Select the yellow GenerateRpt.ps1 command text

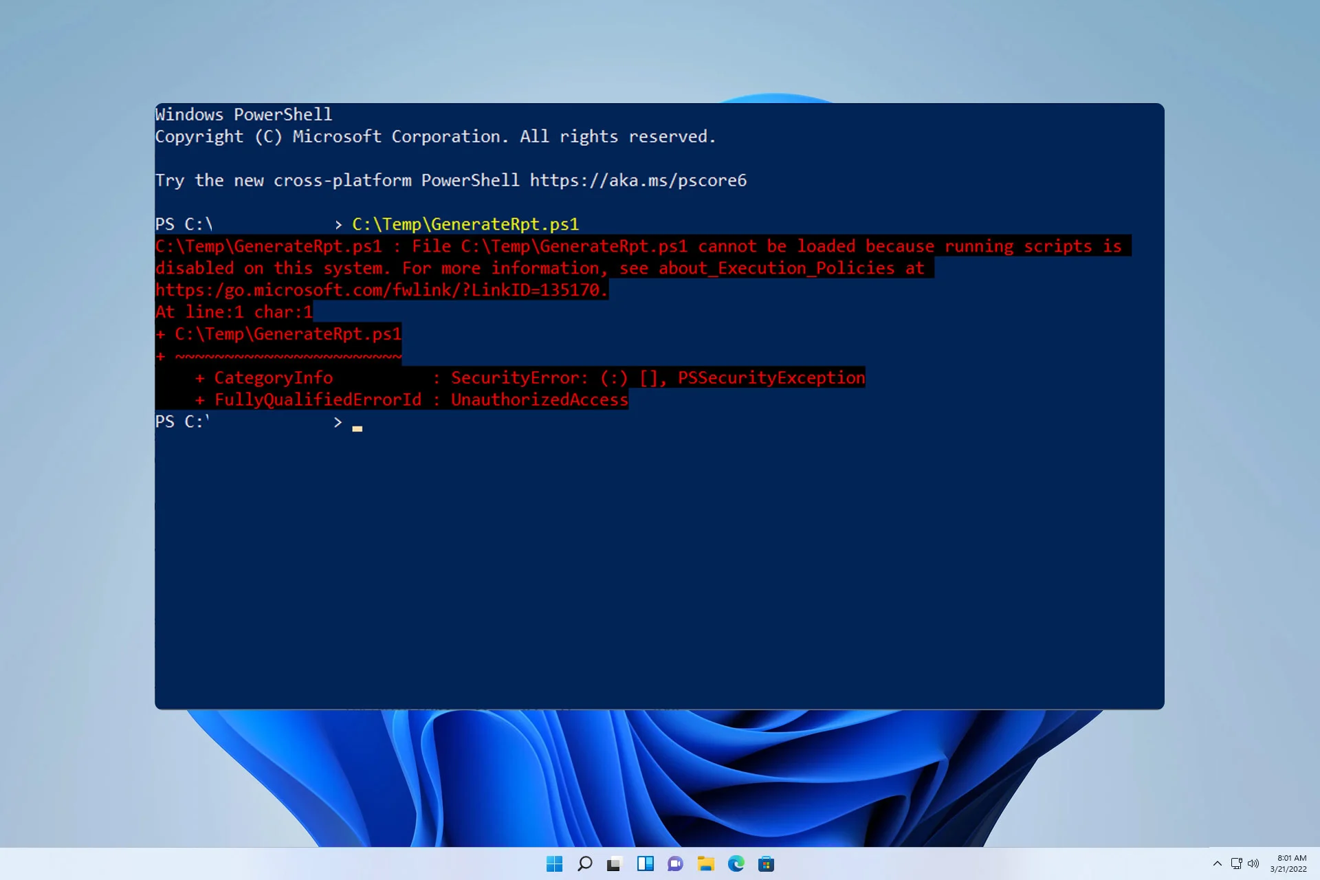pyautogui.click(x=465, y=223)
